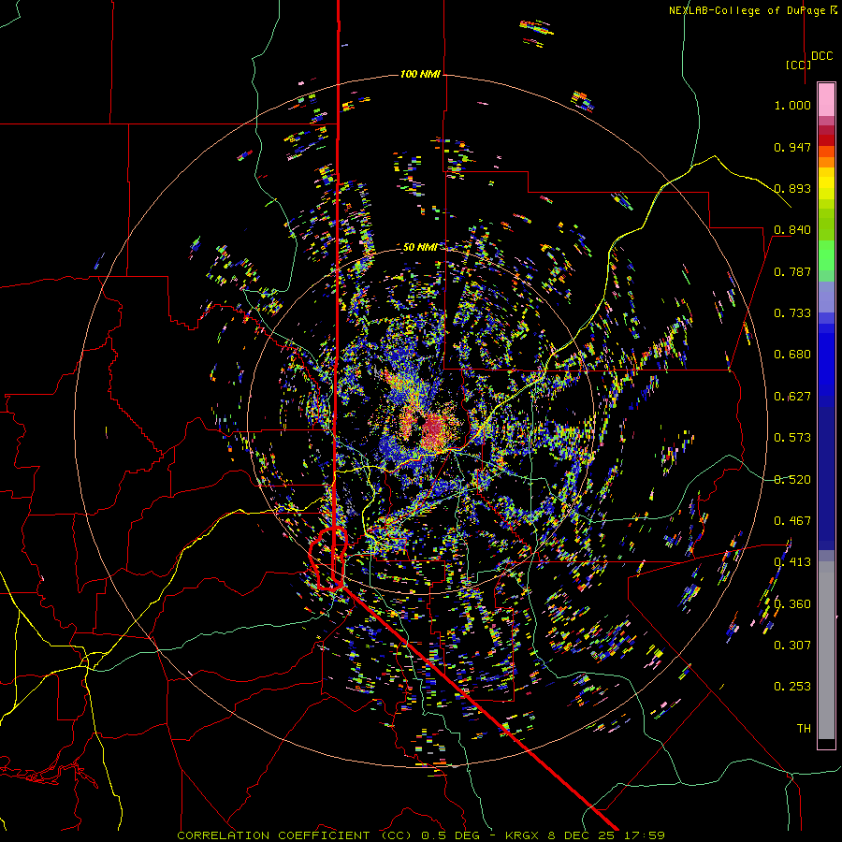842x842 pixels.
Task: Click the [CC] label above the color scale
Action: point(799,65)
